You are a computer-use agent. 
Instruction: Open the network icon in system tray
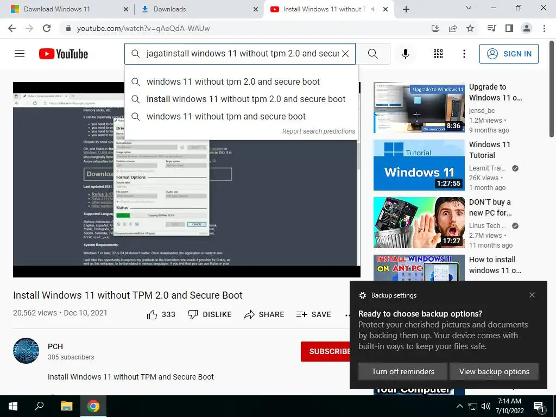(x=473, y=406)
